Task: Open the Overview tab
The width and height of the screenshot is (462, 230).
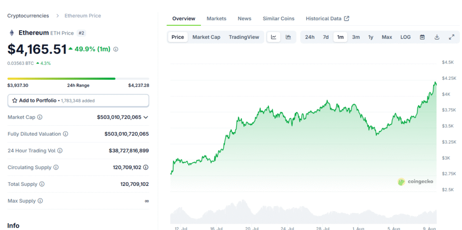Action: 184,18
